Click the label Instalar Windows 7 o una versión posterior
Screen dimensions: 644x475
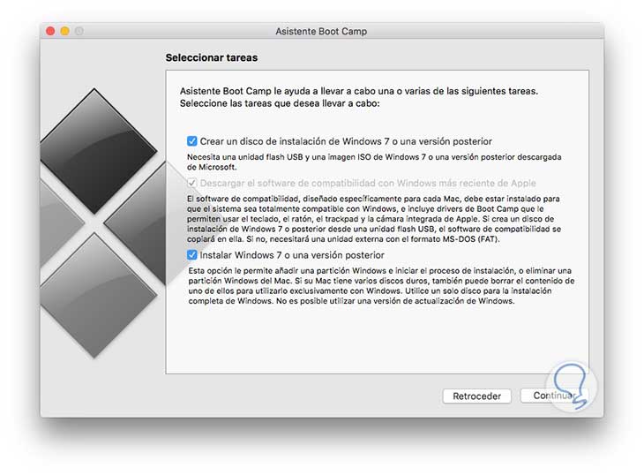tap(292, 255)
